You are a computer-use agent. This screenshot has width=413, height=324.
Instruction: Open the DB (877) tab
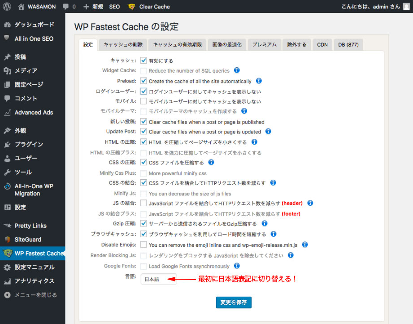point(348,45)
